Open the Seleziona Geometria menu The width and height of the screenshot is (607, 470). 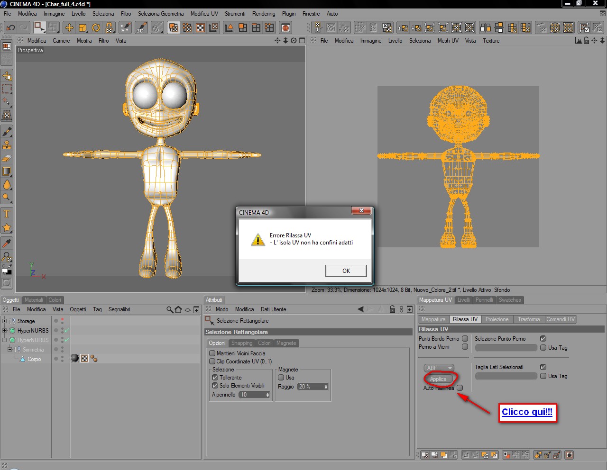pyautogui.click(x=161, y=14)
